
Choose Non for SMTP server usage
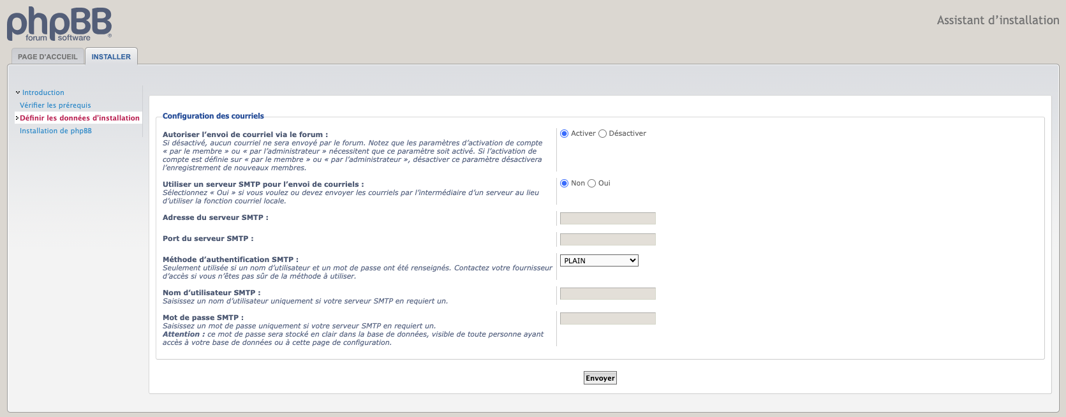point(565,184)
